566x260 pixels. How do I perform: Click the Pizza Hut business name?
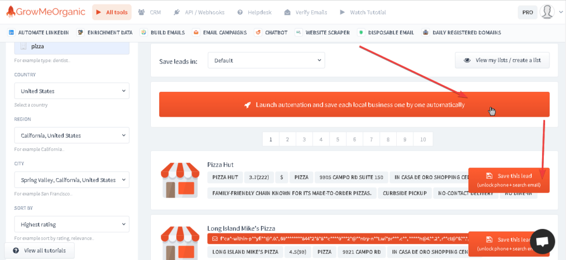(220, 165)
